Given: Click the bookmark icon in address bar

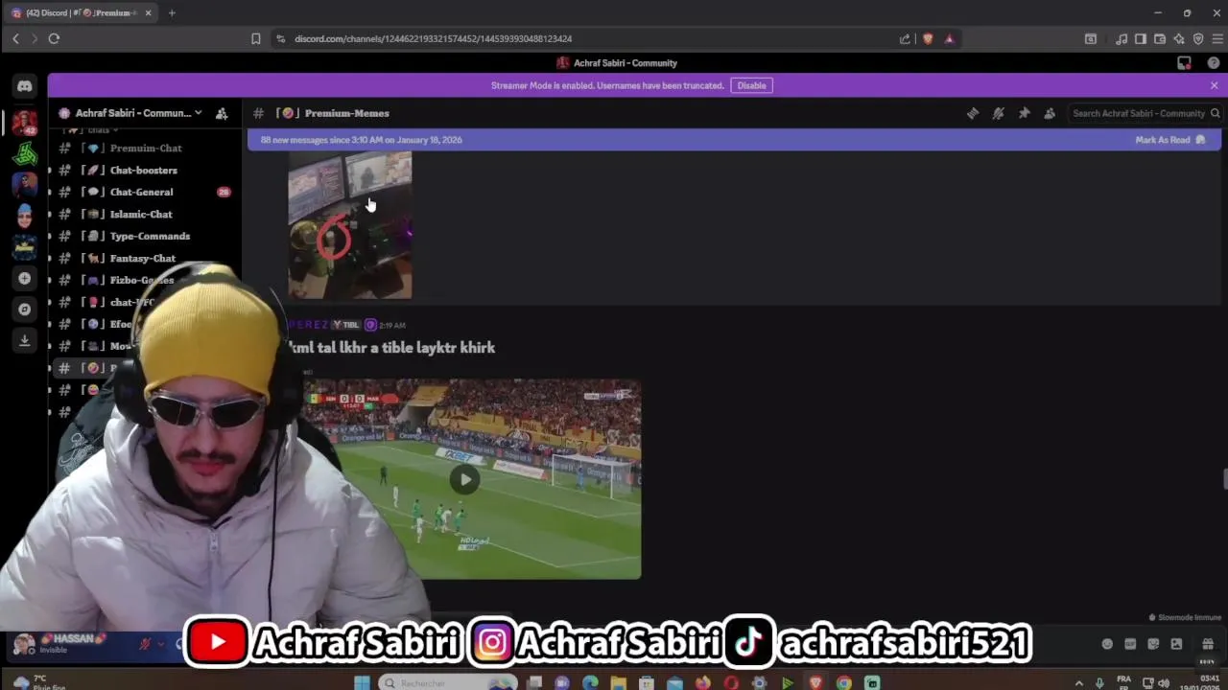Looking at the screenshot, I should tap(255, 38).
